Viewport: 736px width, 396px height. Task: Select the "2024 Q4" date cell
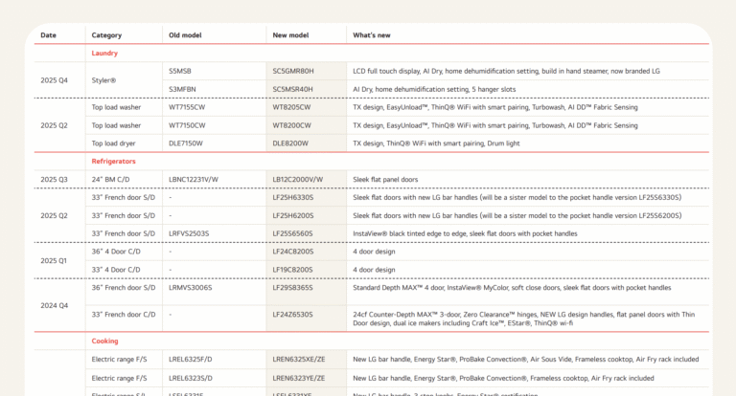54,305
